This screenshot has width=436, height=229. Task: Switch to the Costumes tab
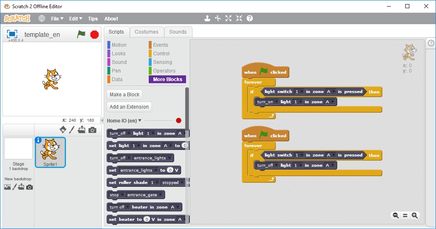(146, 32)
